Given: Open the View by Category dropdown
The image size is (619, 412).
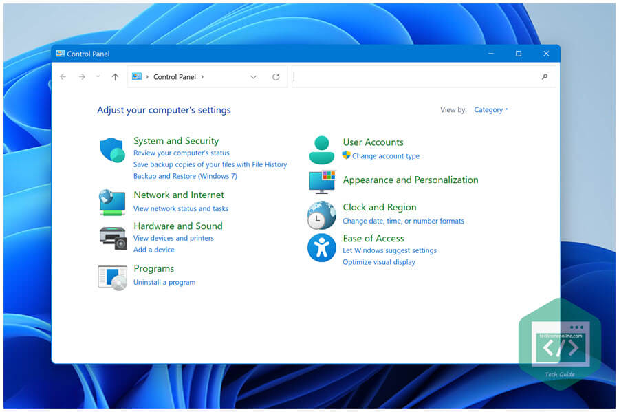Looking at the screenshot, I should 491,110.
